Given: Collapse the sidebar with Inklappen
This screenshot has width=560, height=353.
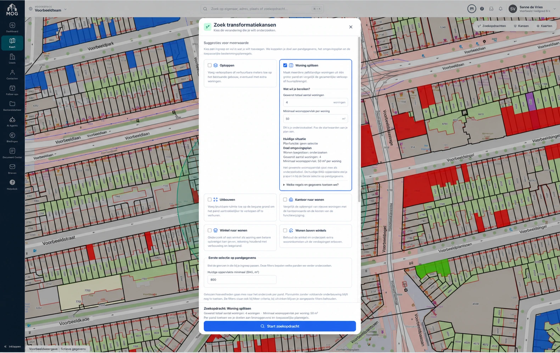Looking at the screenshot, I should tap(12, 347).
